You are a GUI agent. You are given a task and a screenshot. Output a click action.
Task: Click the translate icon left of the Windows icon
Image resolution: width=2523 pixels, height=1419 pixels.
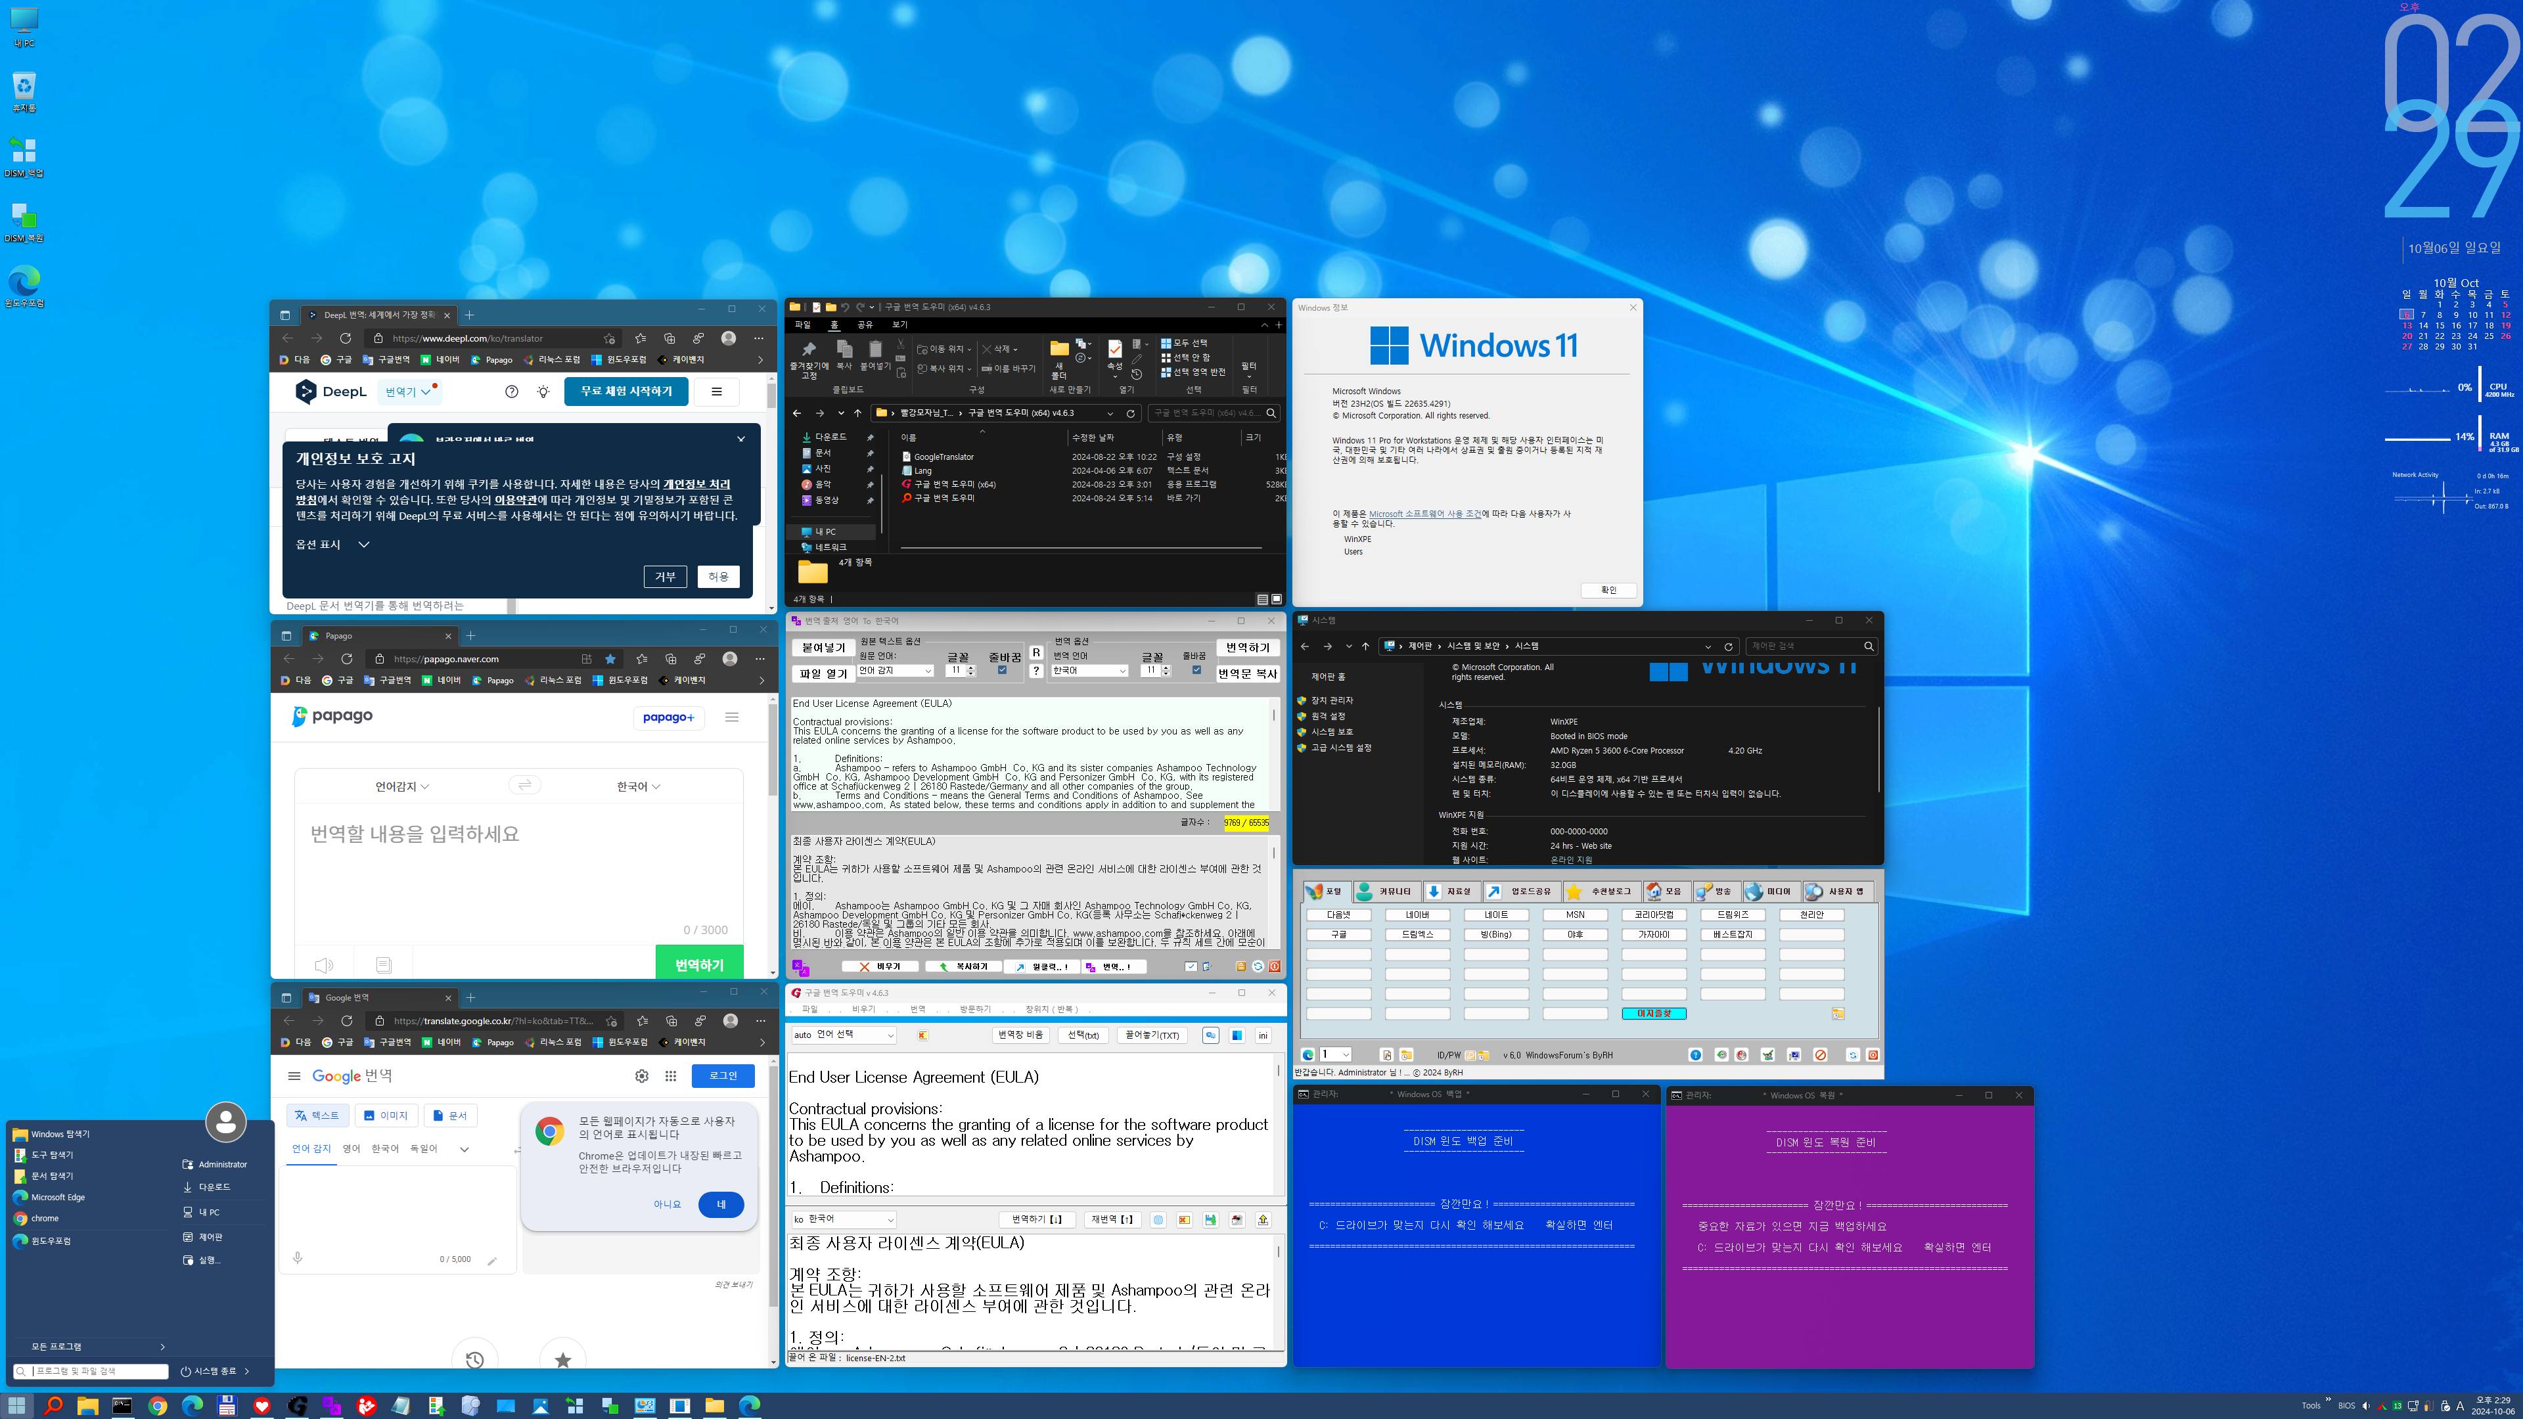pyautogui.click(x=1210, y=1035)
